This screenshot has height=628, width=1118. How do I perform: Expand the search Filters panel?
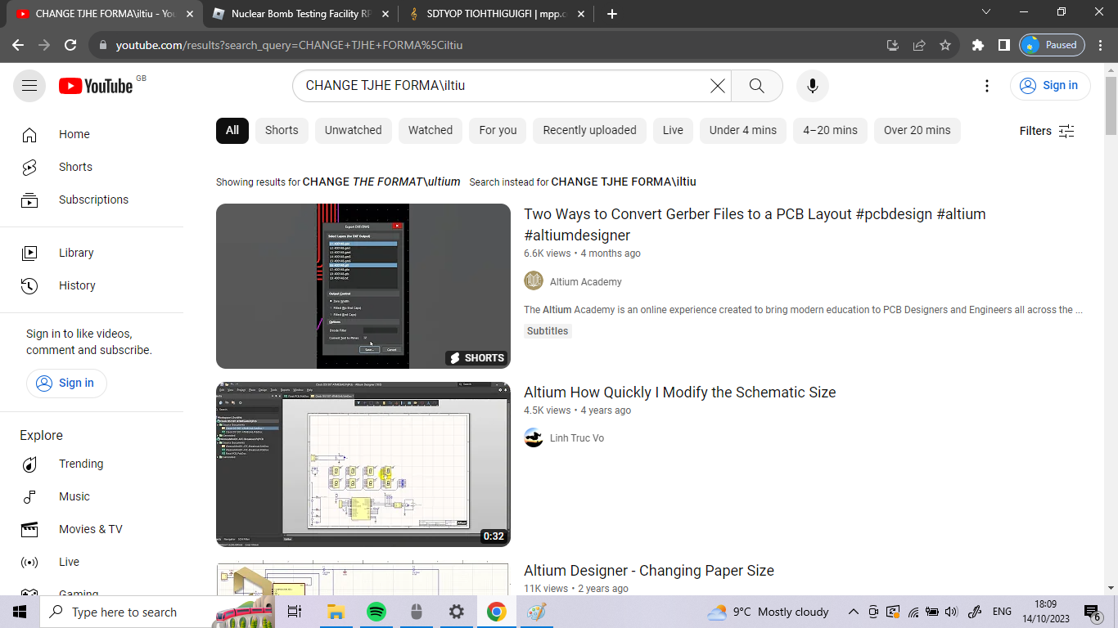point(1047,131)
